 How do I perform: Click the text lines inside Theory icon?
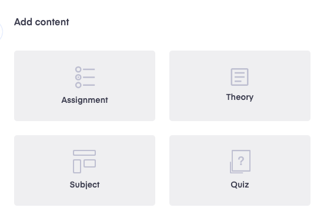(x=239, y=77)
